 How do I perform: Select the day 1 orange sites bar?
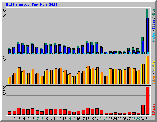[x=10, y=81]
